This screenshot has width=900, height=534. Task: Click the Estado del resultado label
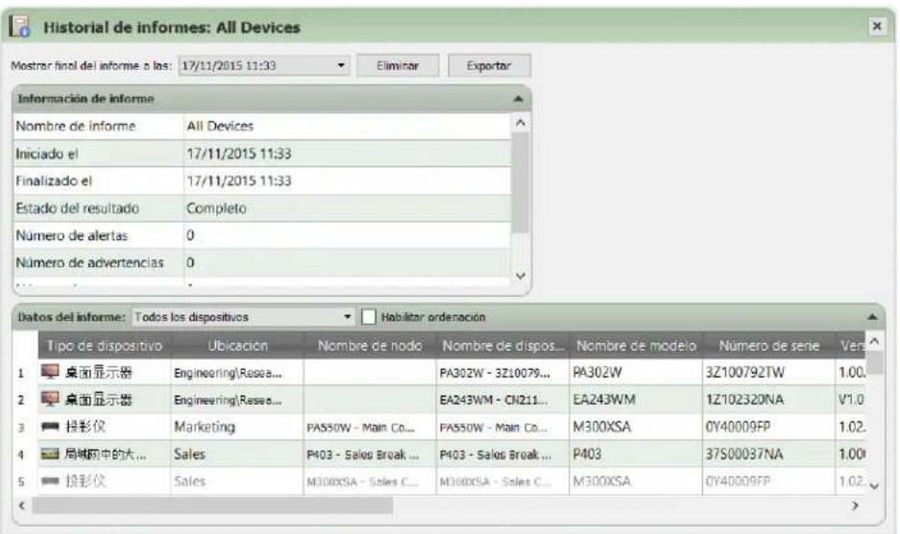point(78,208)
